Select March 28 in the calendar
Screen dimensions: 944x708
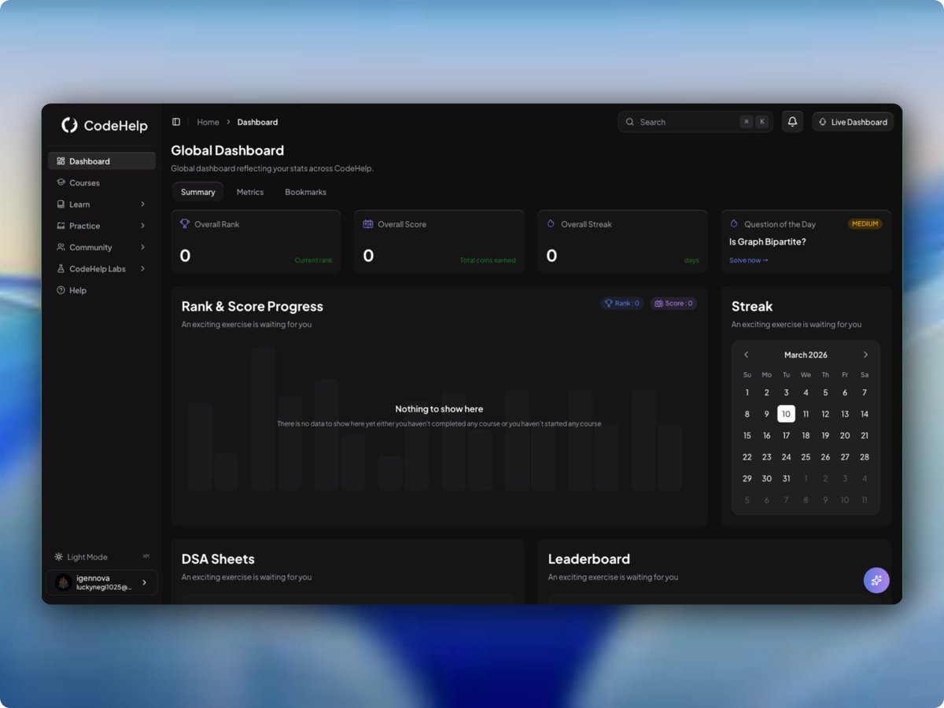[865, 457]
